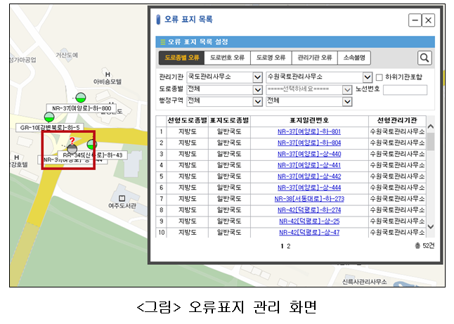Viewport: 454px width, 324px height.
Task: Switch to the 도로번호 오류 tab
Action: (x=227, y=58)
